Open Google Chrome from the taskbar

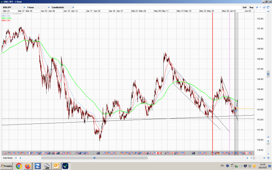[19, 166]
